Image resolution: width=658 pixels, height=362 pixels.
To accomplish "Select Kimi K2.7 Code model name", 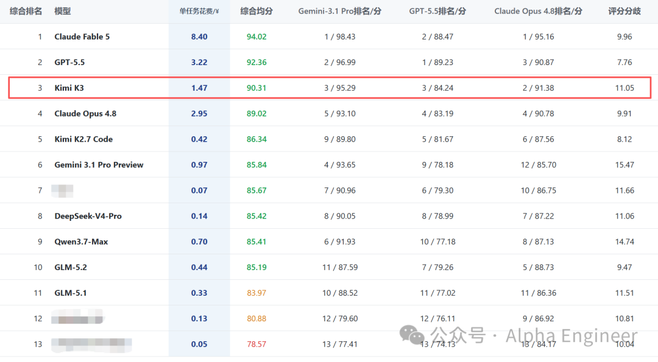I will (83, 139).
